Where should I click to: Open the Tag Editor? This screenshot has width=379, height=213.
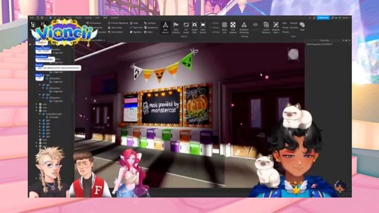(136, 32)
